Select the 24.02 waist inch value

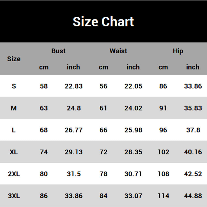(x=133, y=108)
